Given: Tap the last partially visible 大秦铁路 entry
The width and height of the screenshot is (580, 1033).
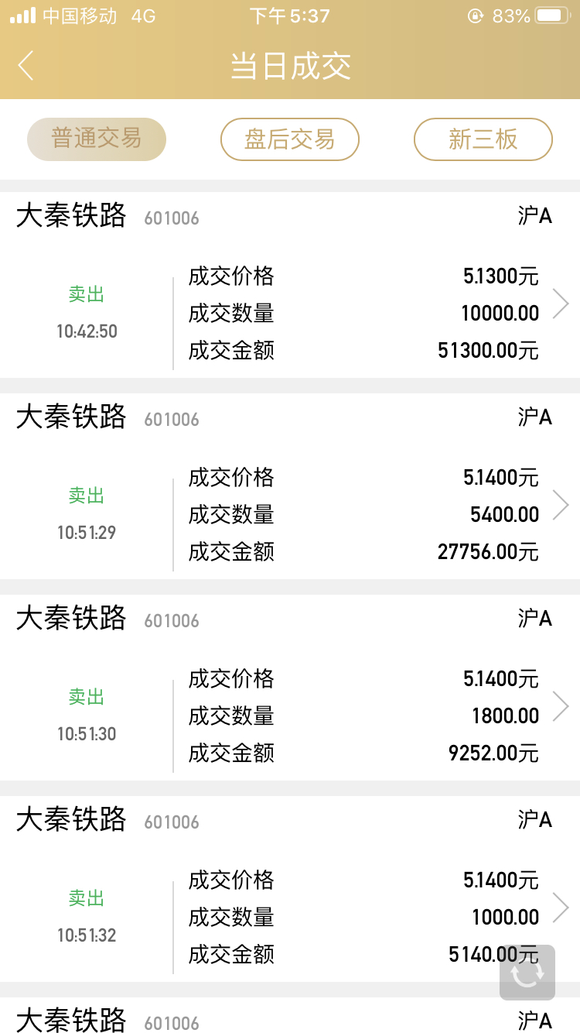Looking at the screenshot, I should coord(71,1019).
